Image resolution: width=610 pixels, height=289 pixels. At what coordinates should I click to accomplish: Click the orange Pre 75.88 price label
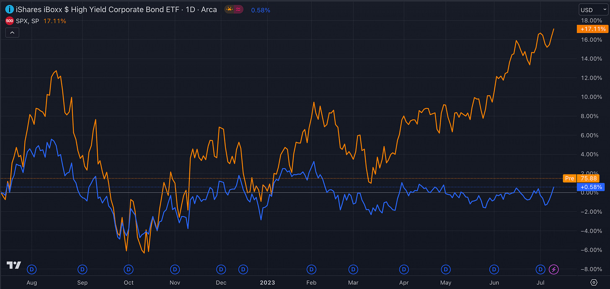click(x=581, y=178)
